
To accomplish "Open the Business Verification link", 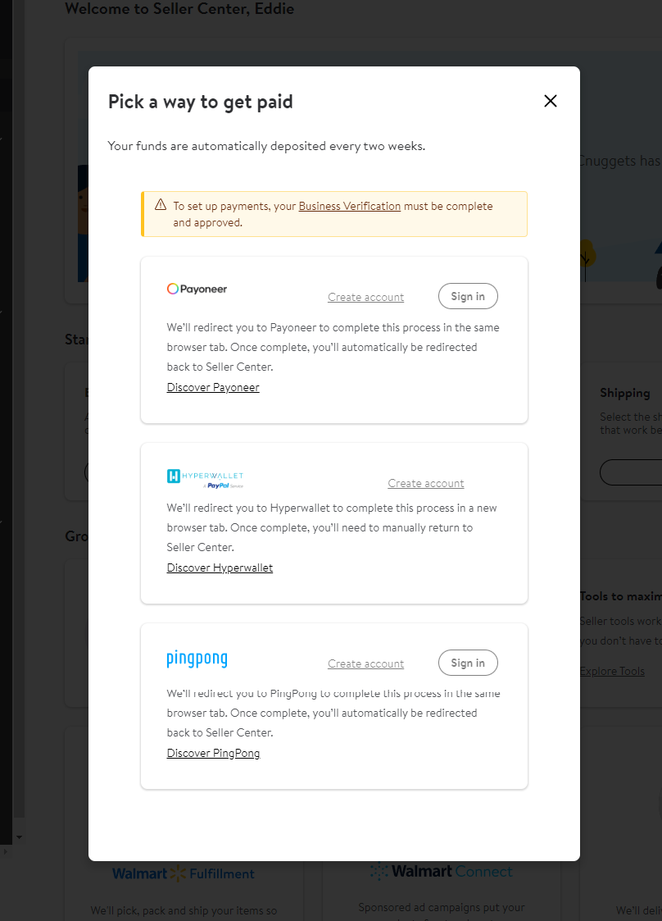I will [x=349, y=206].
